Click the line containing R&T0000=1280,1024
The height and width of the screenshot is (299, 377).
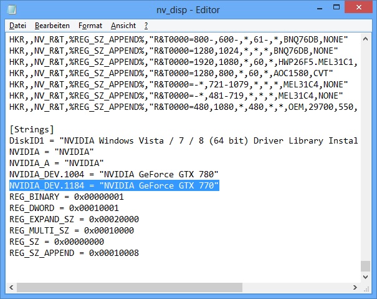pos(174,51)
